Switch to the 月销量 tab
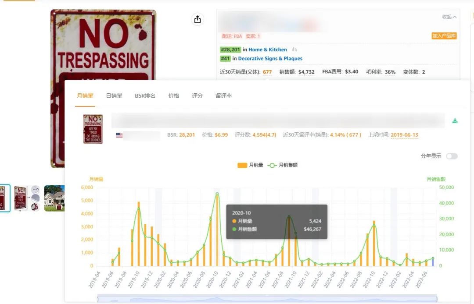The image size is (474, 304). 85,95
